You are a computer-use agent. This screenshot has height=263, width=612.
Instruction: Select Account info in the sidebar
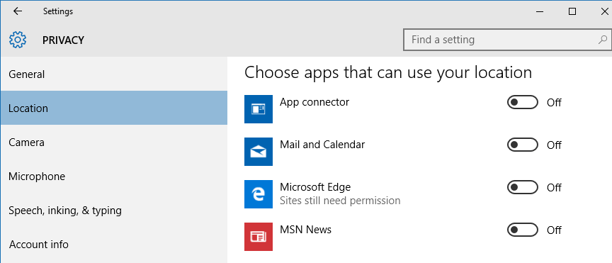click(113, 245)
